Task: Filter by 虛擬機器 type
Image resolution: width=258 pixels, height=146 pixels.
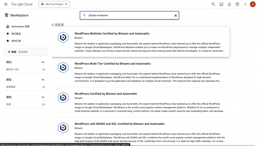Action: [x=25, y=87]
